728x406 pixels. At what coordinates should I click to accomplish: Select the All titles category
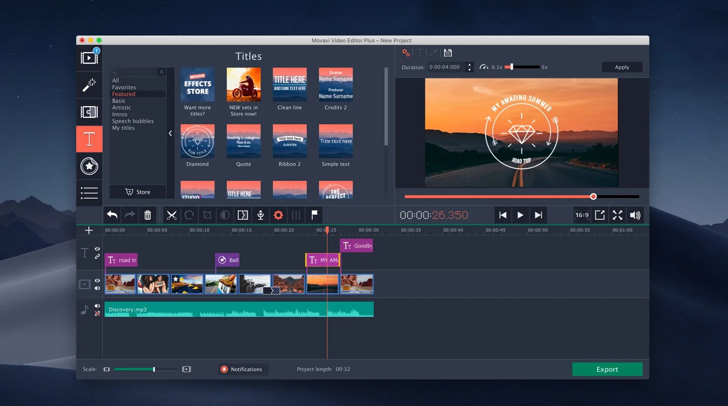tap(116, 80)
